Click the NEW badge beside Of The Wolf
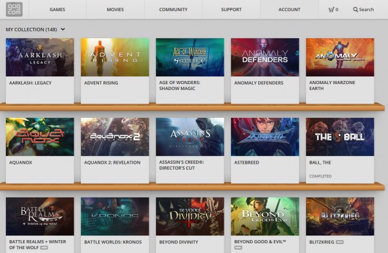 tap(44, 248)
